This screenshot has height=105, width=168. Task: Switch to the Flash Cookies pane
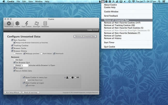pyautogui.click(x=27, y=24)
